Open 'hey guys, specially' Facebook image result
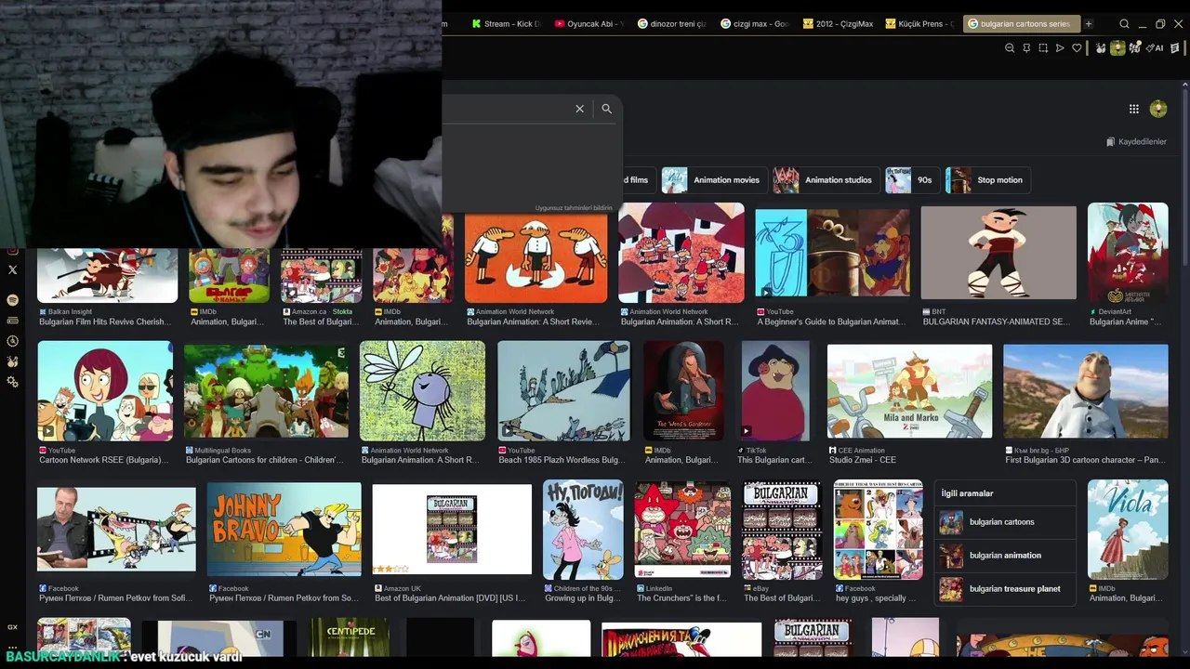 pos(878,529)
